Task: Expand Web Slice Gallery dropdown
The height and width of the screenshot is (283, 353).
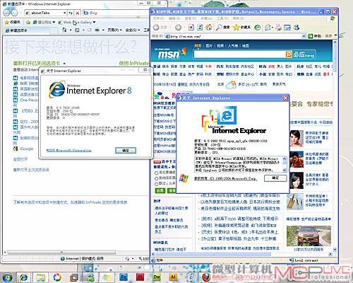Action: [x=94, y=22]
